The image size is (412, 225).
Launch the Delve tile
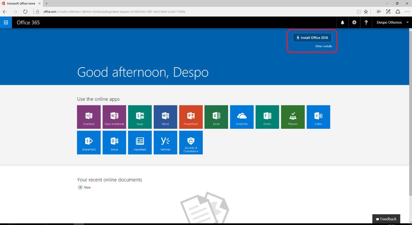pyautogui.click(x=114, y=142)
